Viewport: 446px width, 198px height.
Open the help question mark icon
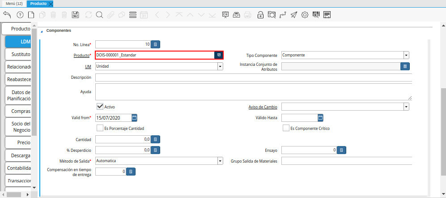click(20, 15)
